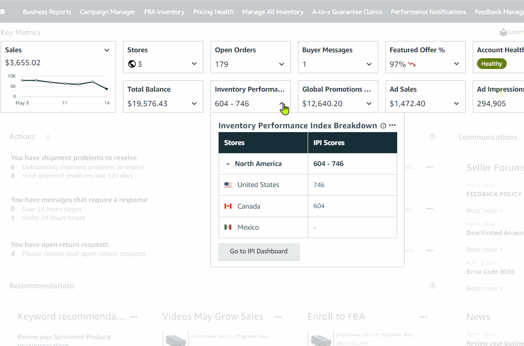Open the bookmark icon in top bar
This screenshot has width=524, height=346.
(x=3, y=12)
